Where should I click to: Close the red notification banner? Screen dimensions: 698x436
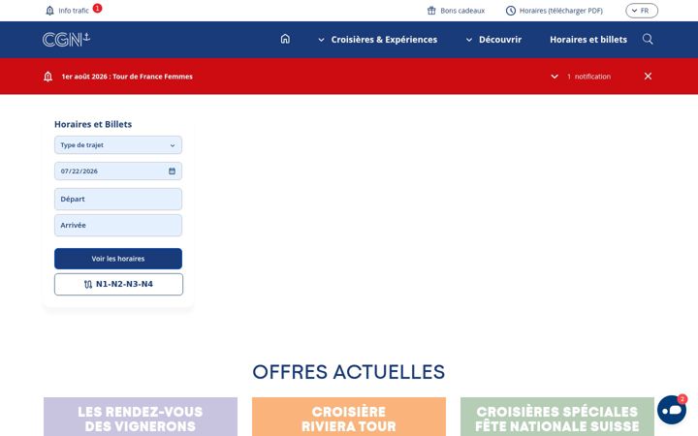point(648,77)
